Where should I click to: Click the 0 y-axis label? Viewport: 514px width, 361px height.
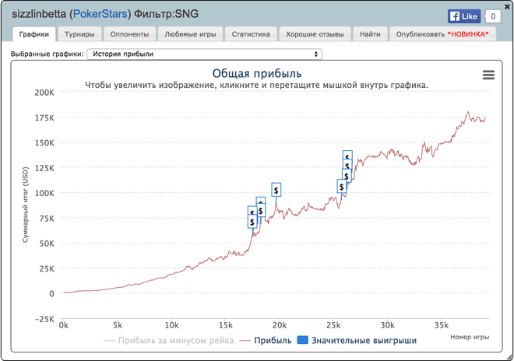[51, 294]
